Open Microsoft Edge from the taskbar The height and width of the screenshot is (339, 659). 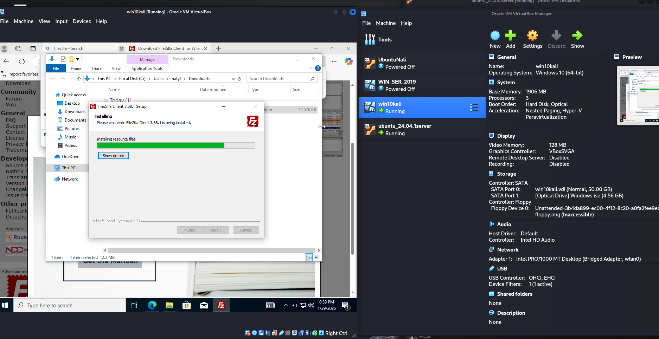pyautogui.click(x=152, y=305)
